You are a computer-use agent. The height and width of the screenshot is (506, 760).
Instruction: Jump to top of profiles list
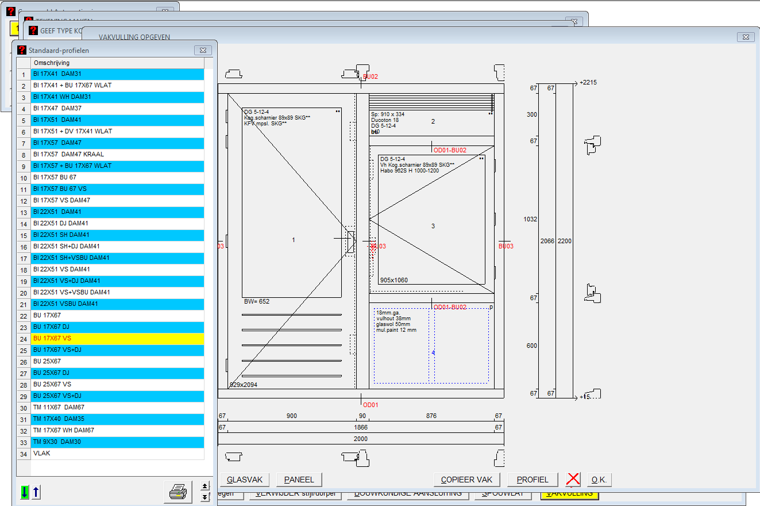[205, 486]
